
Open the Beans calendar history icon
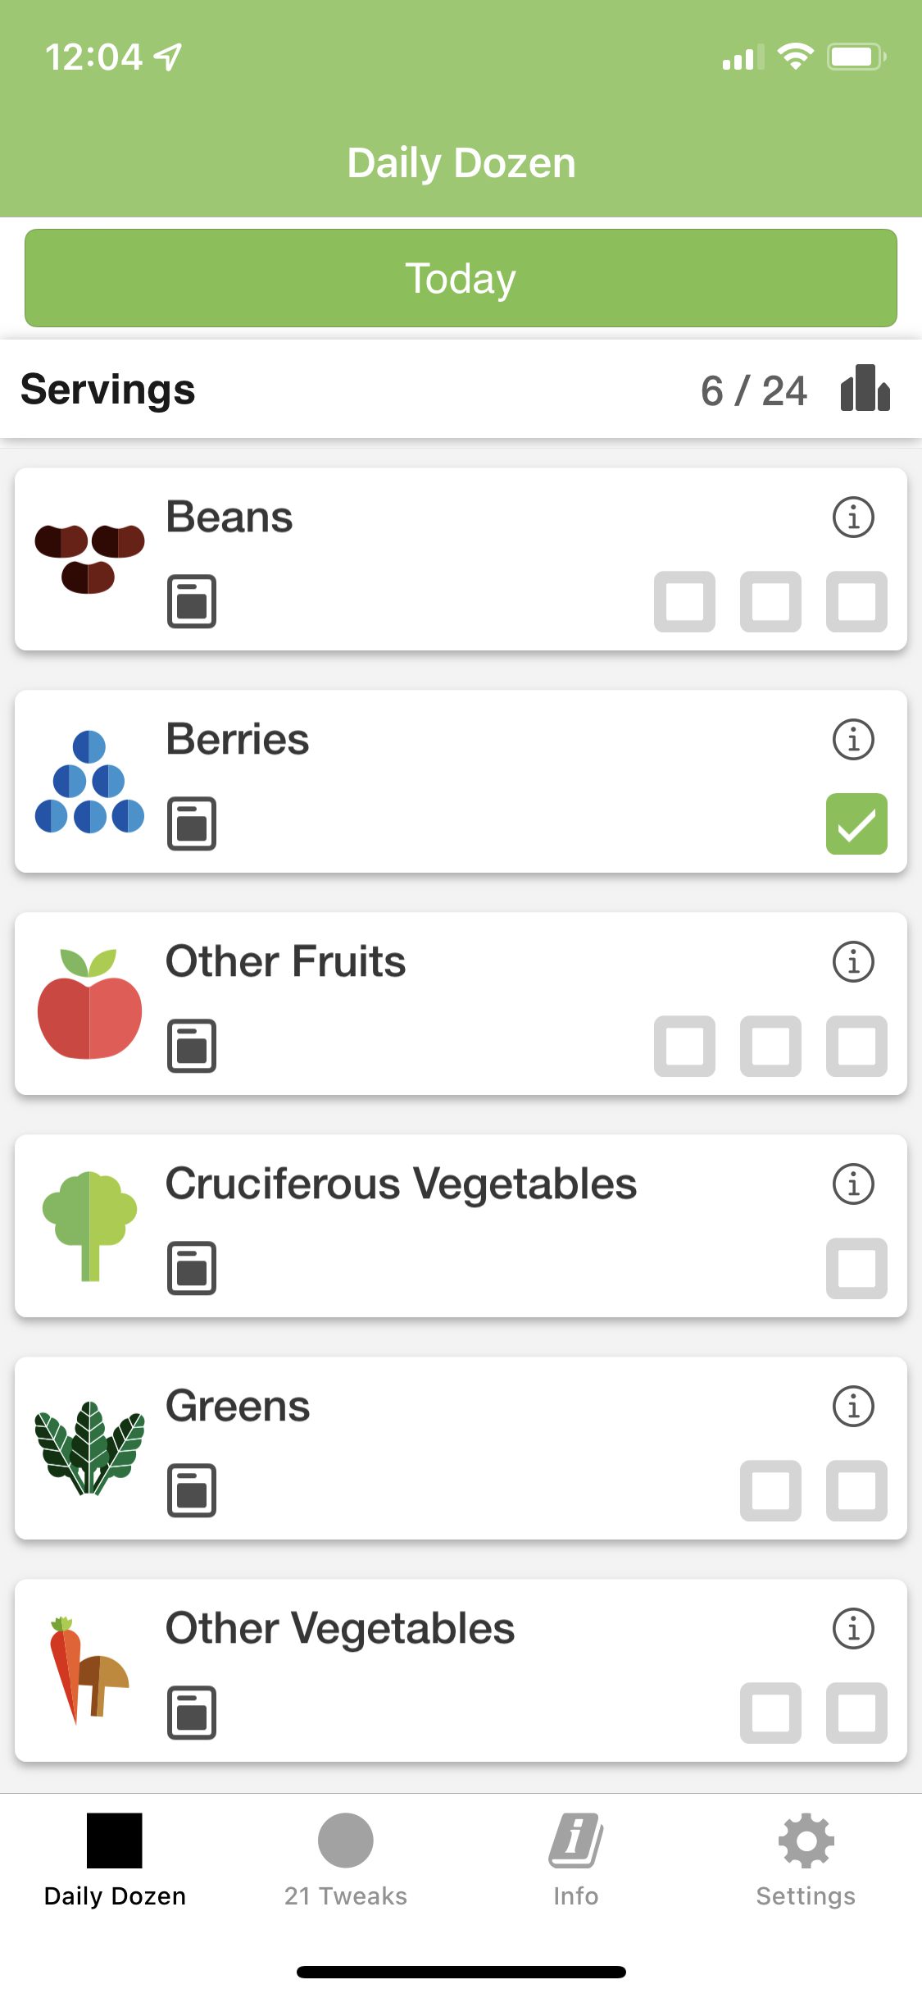click(192, 601)
